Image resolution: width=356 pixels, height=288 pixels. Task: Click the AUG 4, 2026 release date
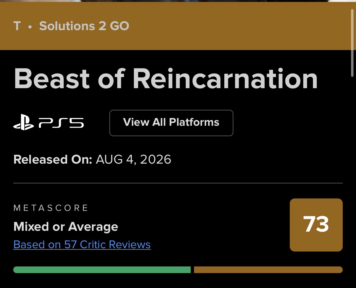(x=134, y=159)
